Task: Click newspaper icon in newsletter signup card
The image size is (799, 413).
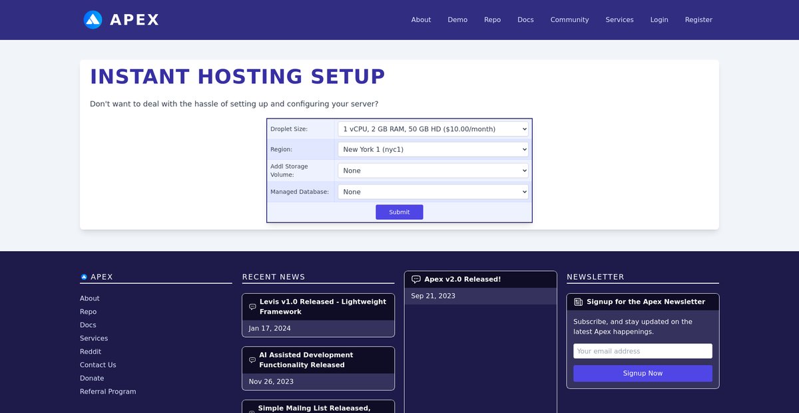Action: coord(578,302)
